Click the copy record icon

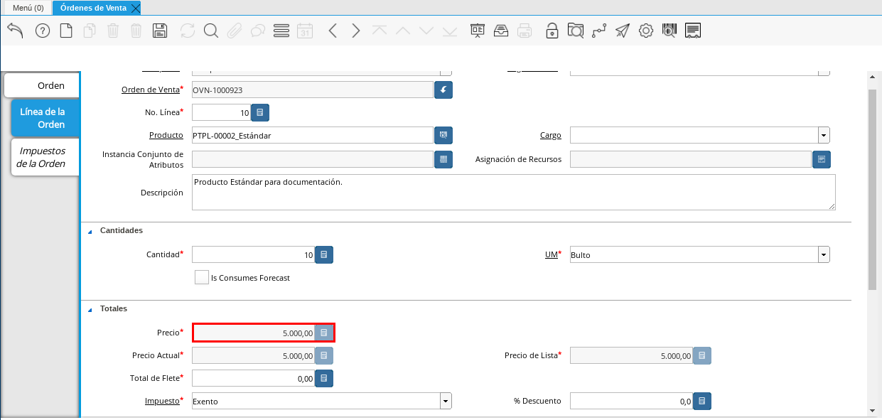click(x=90, y=31)
